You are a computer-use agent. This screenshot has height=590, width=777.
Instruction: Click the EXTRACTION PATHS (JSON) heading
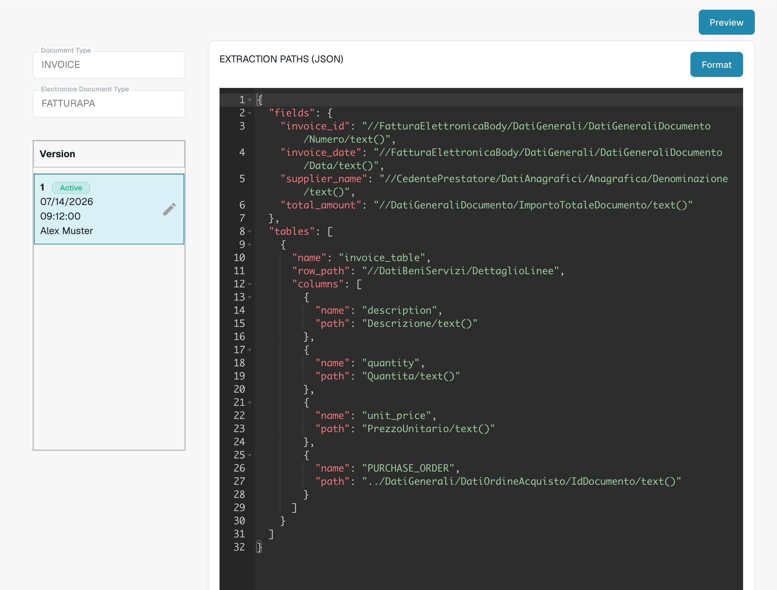pos(281,59)
